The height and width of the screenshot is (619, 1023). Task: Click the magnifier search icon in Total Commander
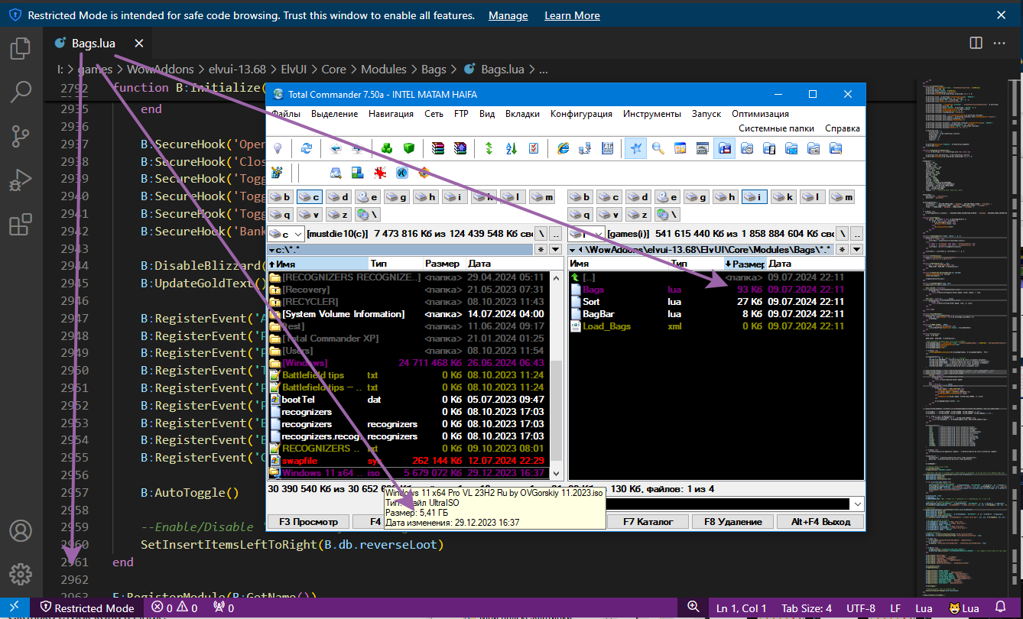658,148
